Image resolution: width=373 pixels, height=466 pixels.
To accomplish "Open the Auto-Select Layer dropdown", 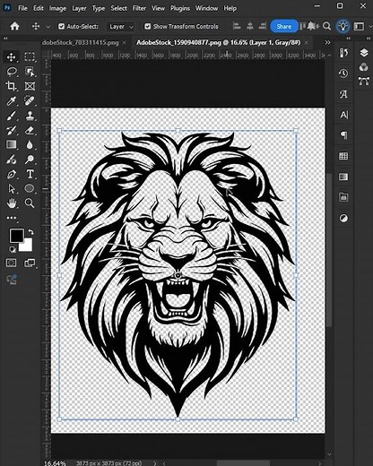I will [x=120, y=27].
